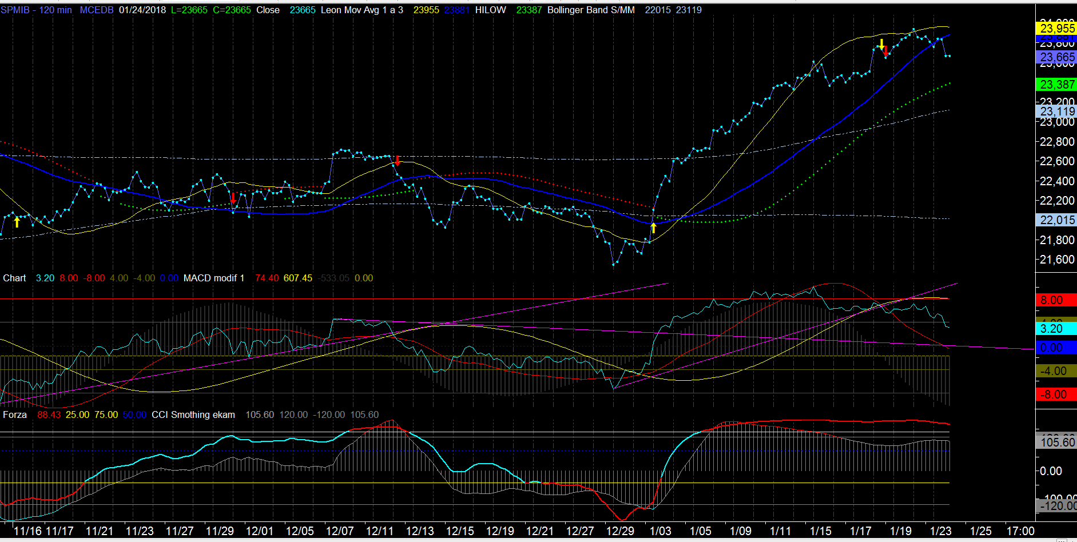Select the MACD modif 1 indicator label
1077x542 pixels.
pos(214,278)
